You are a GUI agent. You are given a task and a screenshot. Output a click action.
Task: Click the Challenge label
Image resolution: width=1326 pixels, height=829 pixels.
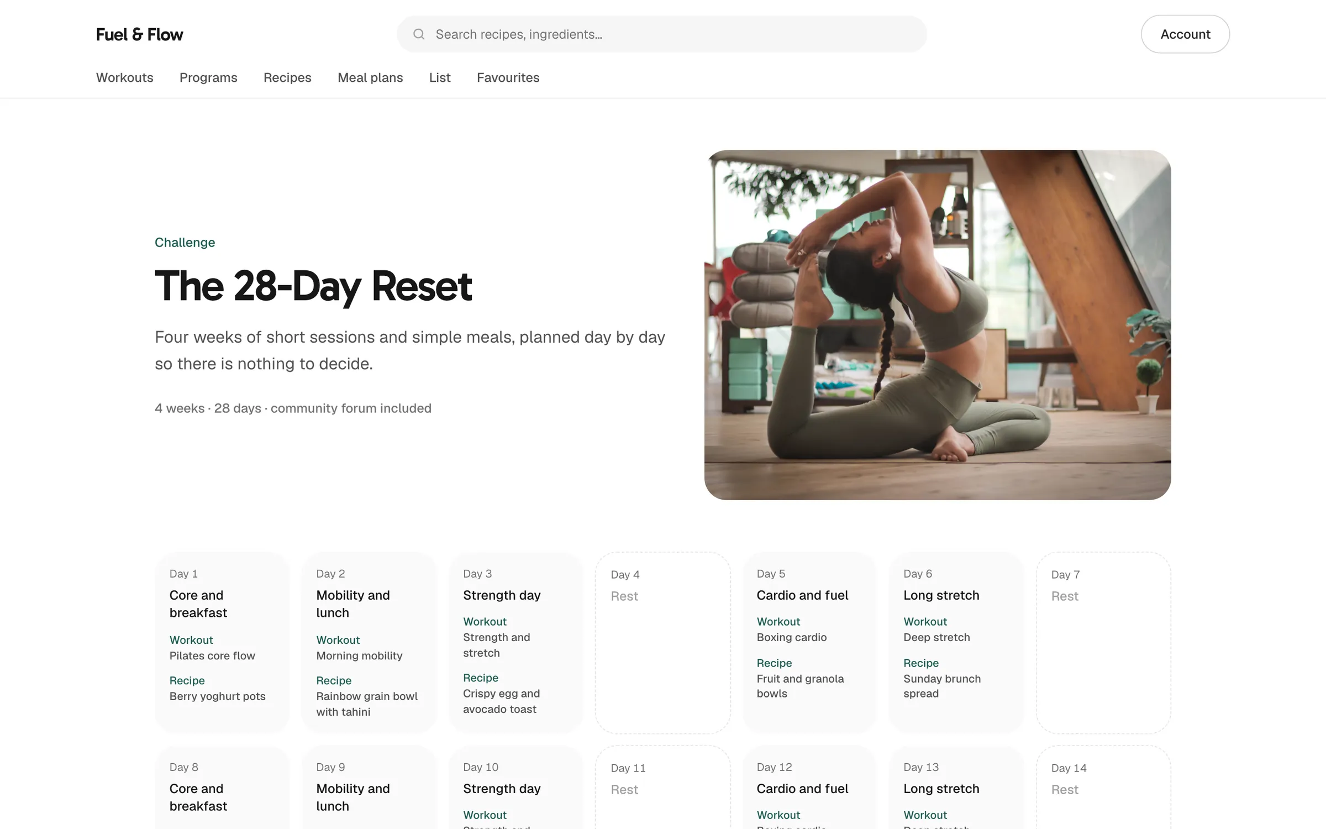[185, 242]
